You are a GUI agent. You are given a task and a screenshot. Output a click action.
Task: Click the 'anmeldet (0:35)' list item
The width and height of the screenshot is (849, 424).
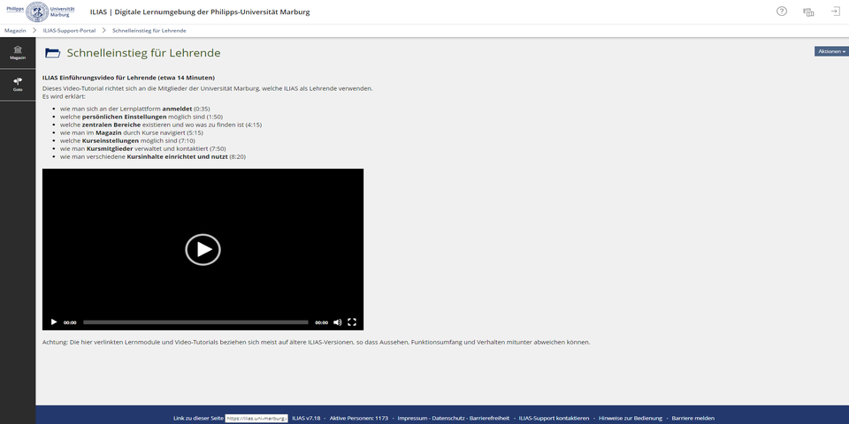[134, 109]
